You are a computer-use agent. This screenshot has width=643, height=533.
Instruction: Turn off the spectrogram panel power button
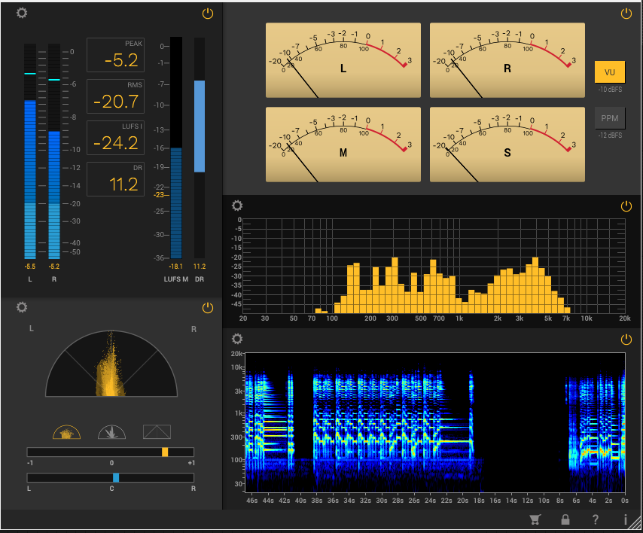click(626, 340)
